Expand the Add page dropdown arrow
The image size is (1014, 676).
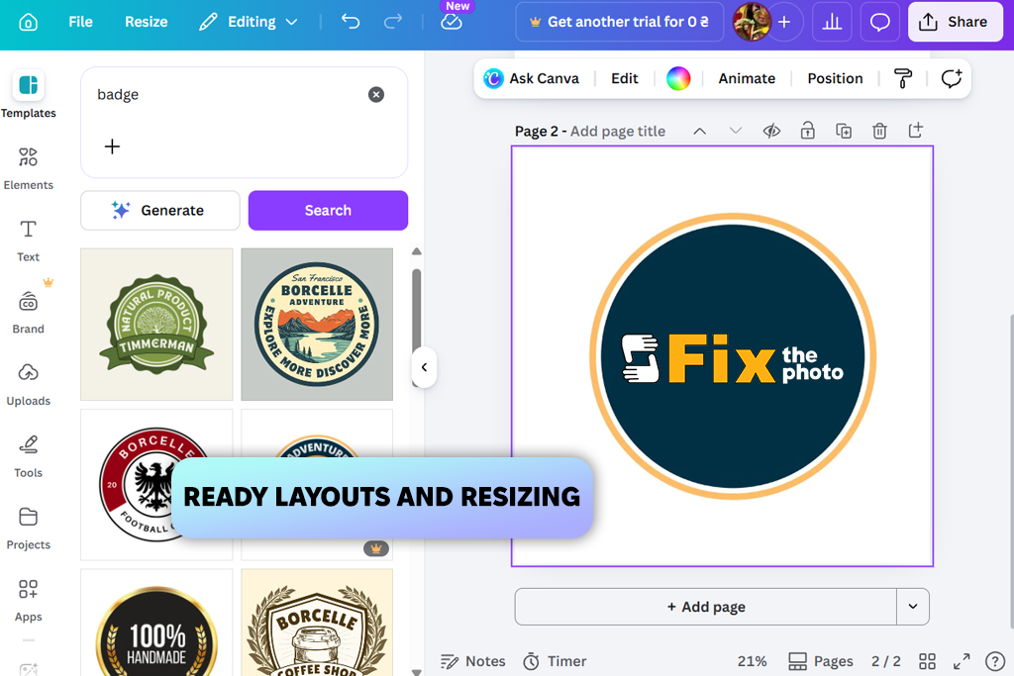pyautogui.click(x=913, y=607)
